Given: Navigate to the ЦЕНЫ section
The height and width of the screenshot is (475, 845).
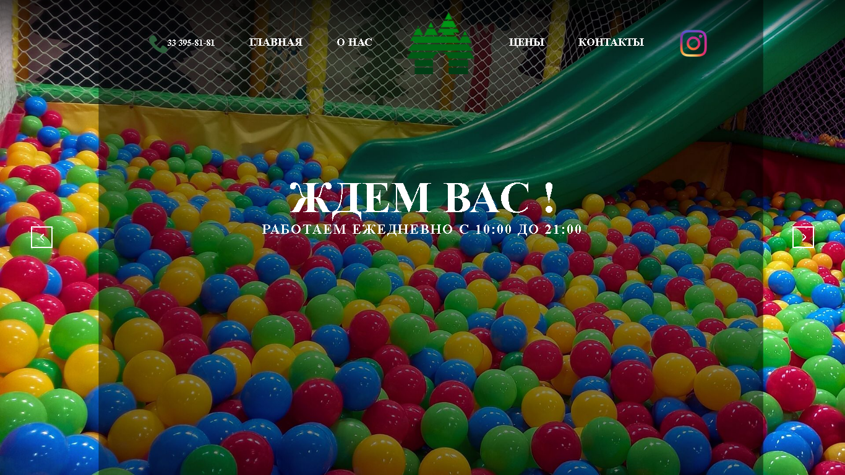Looking at the screenshot, I should point(526,42).
